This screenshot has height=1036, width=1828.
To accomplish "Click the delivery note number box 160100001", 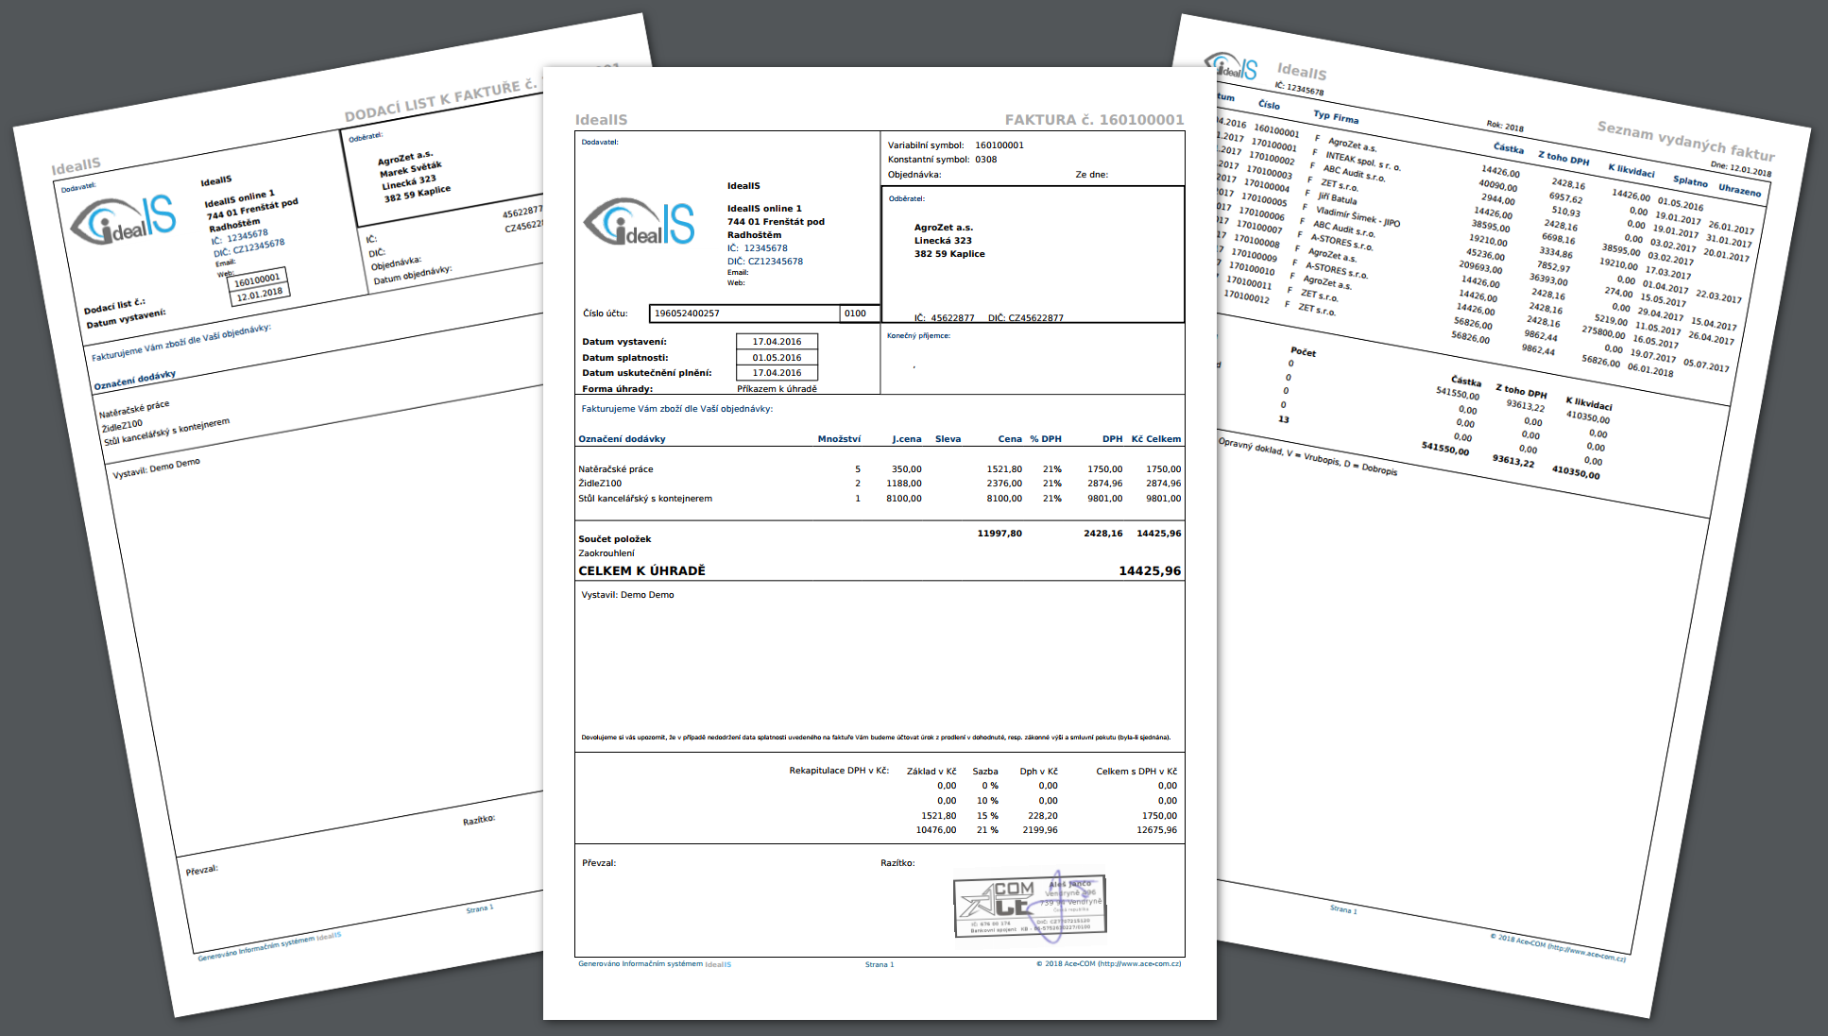I will [257, 280].
